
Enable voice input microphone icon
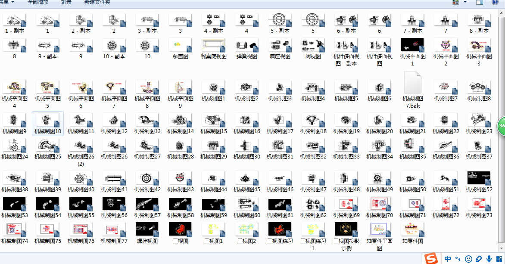(x=489, y=258)
